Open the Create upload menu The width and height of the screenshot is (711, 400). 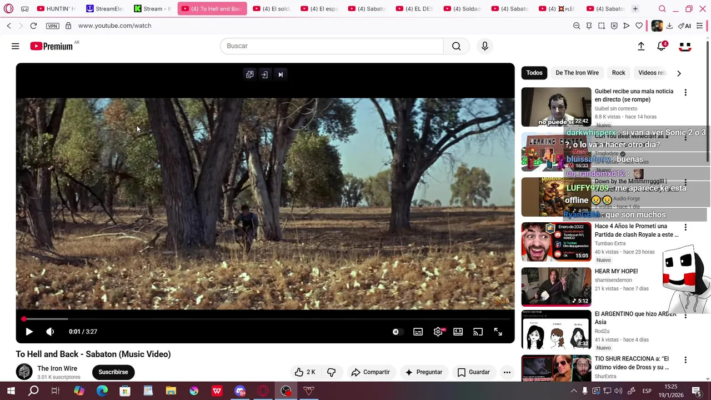(x=641, y=47)
